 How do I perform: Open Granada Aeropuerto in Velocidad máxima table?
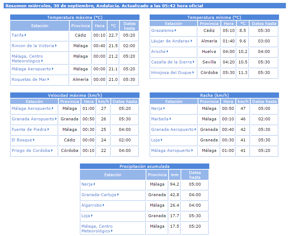(x=32, y=119)
